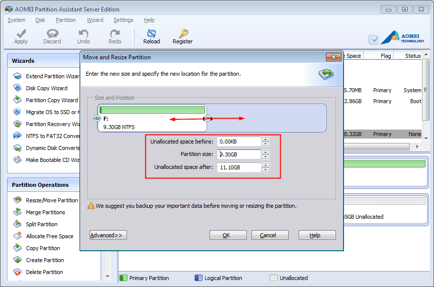Click the Status column header

point(413,56)
